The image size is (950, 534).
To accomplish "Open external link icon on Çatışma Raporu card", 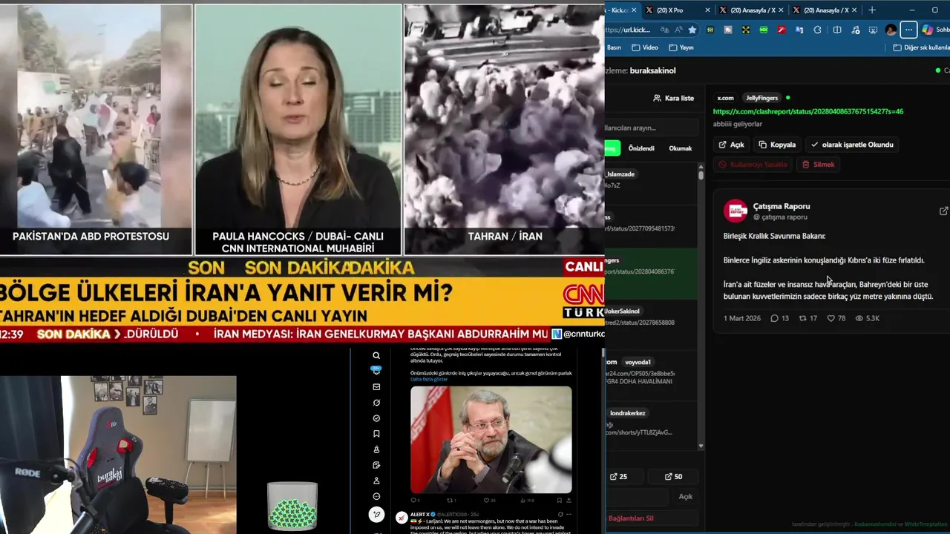I will (943, 211).
